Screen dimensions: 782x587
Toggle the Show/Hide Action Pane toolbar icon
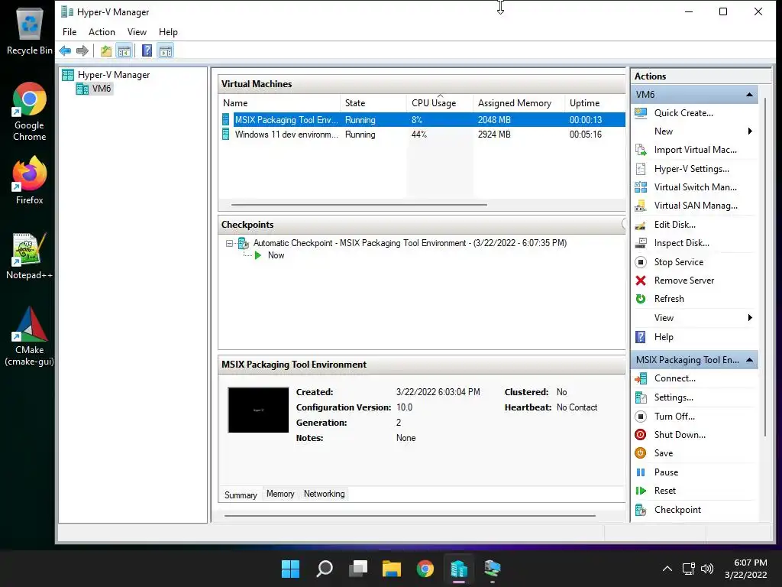(166, 50)
